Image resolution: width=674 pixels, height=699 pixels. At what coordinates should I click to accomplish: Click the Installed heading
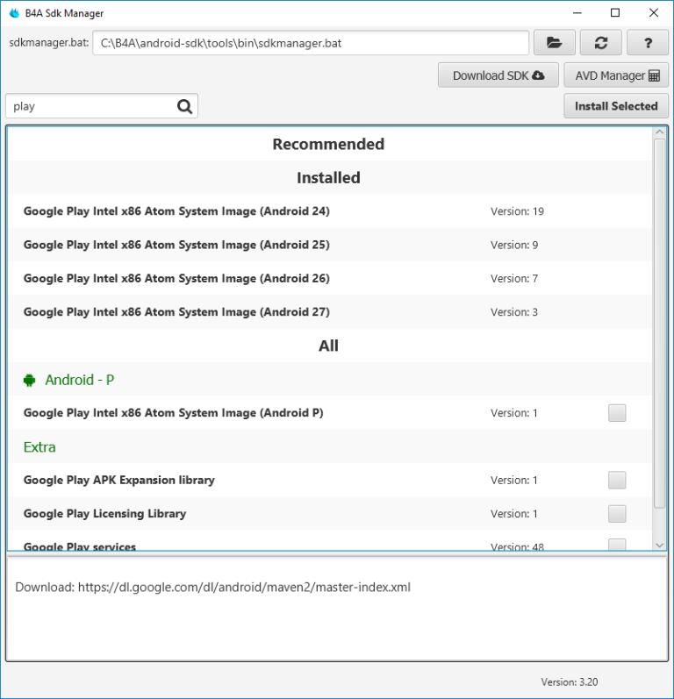coord(328,177)
